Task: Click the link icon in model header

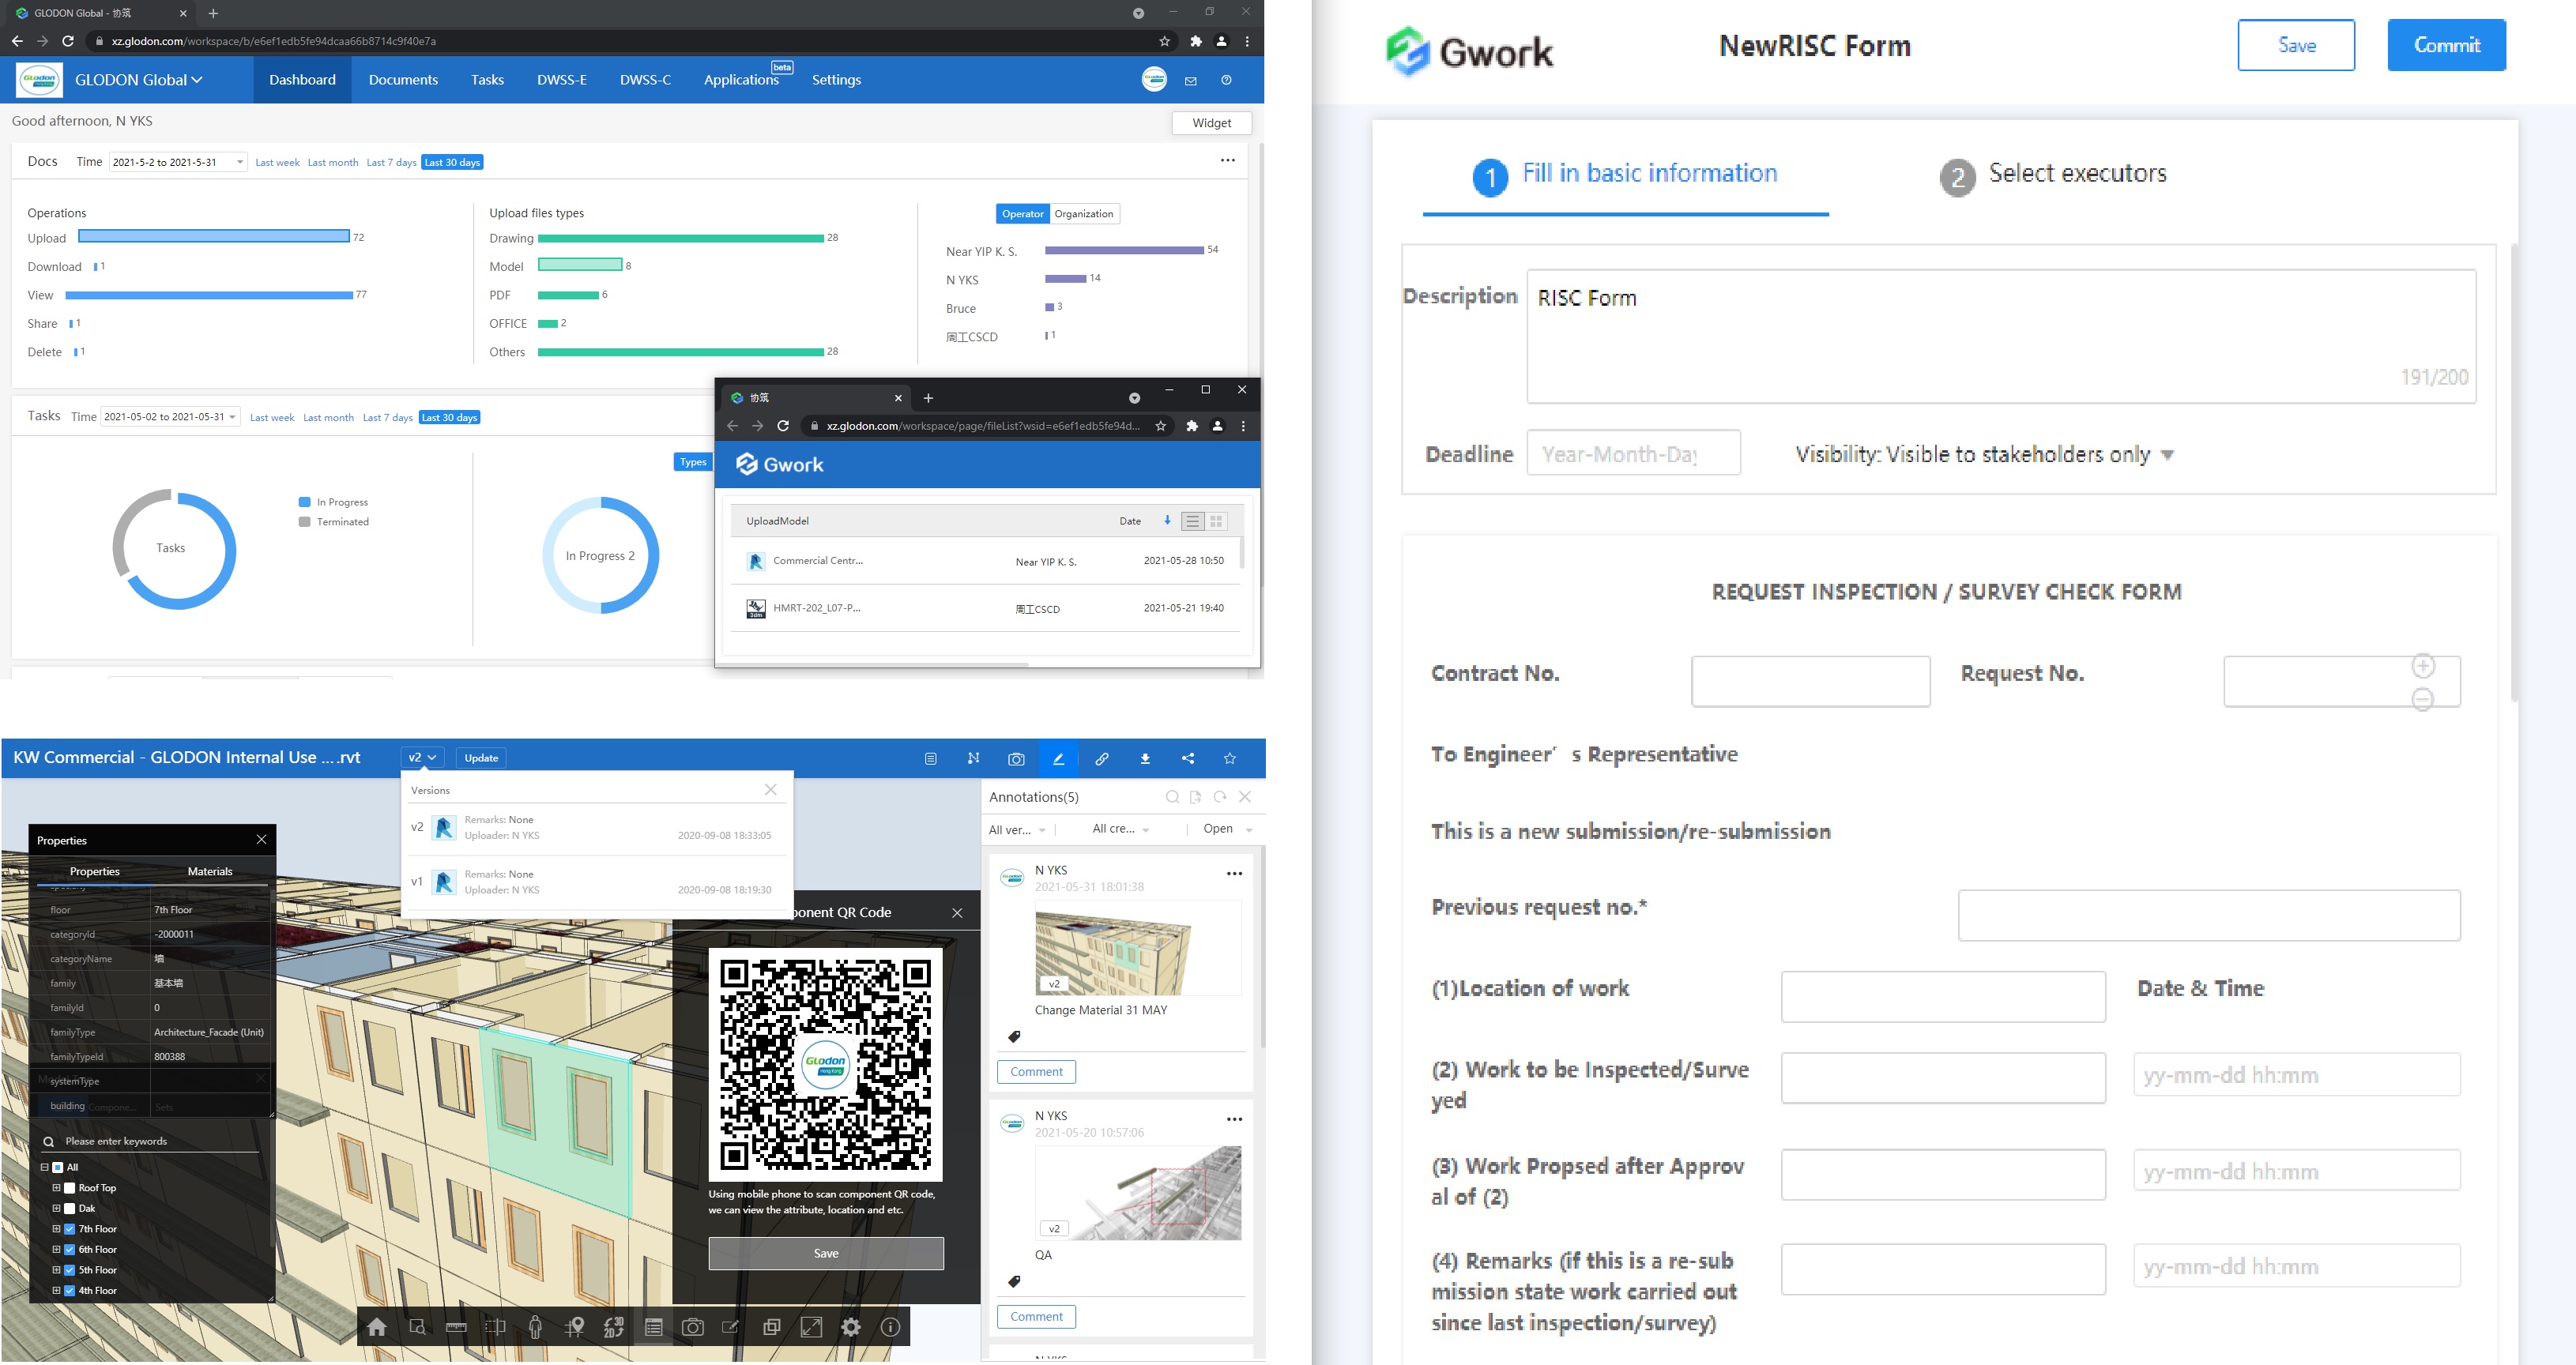Action: pos(1101,759)
